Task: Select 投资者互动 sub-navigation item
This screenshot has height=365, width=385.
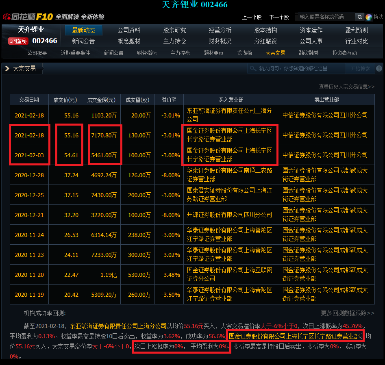Action: pyautogui.click(x=344, y=53)
